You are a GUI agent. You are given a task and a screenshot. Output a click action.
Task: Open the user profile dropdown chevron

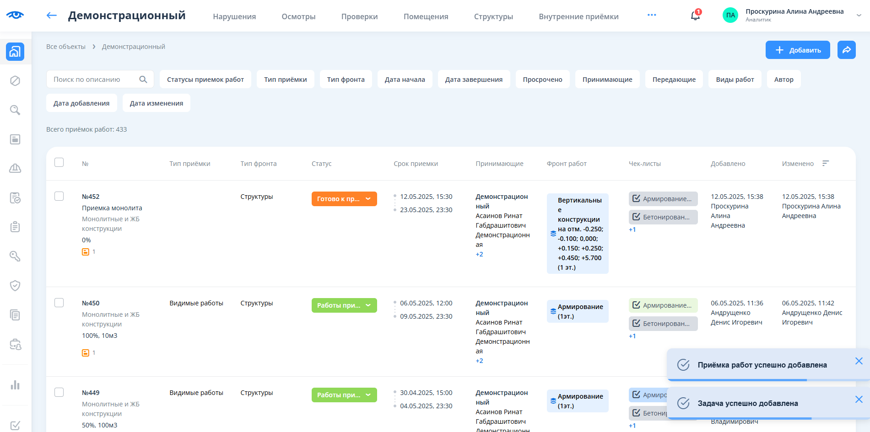pyautogui.click(x=859, y=16)
